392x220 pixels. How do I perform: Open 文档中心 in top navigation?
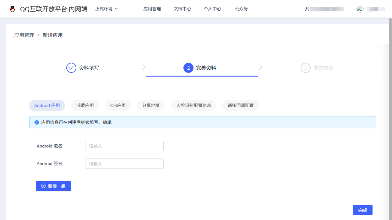[x=182, y=9]
